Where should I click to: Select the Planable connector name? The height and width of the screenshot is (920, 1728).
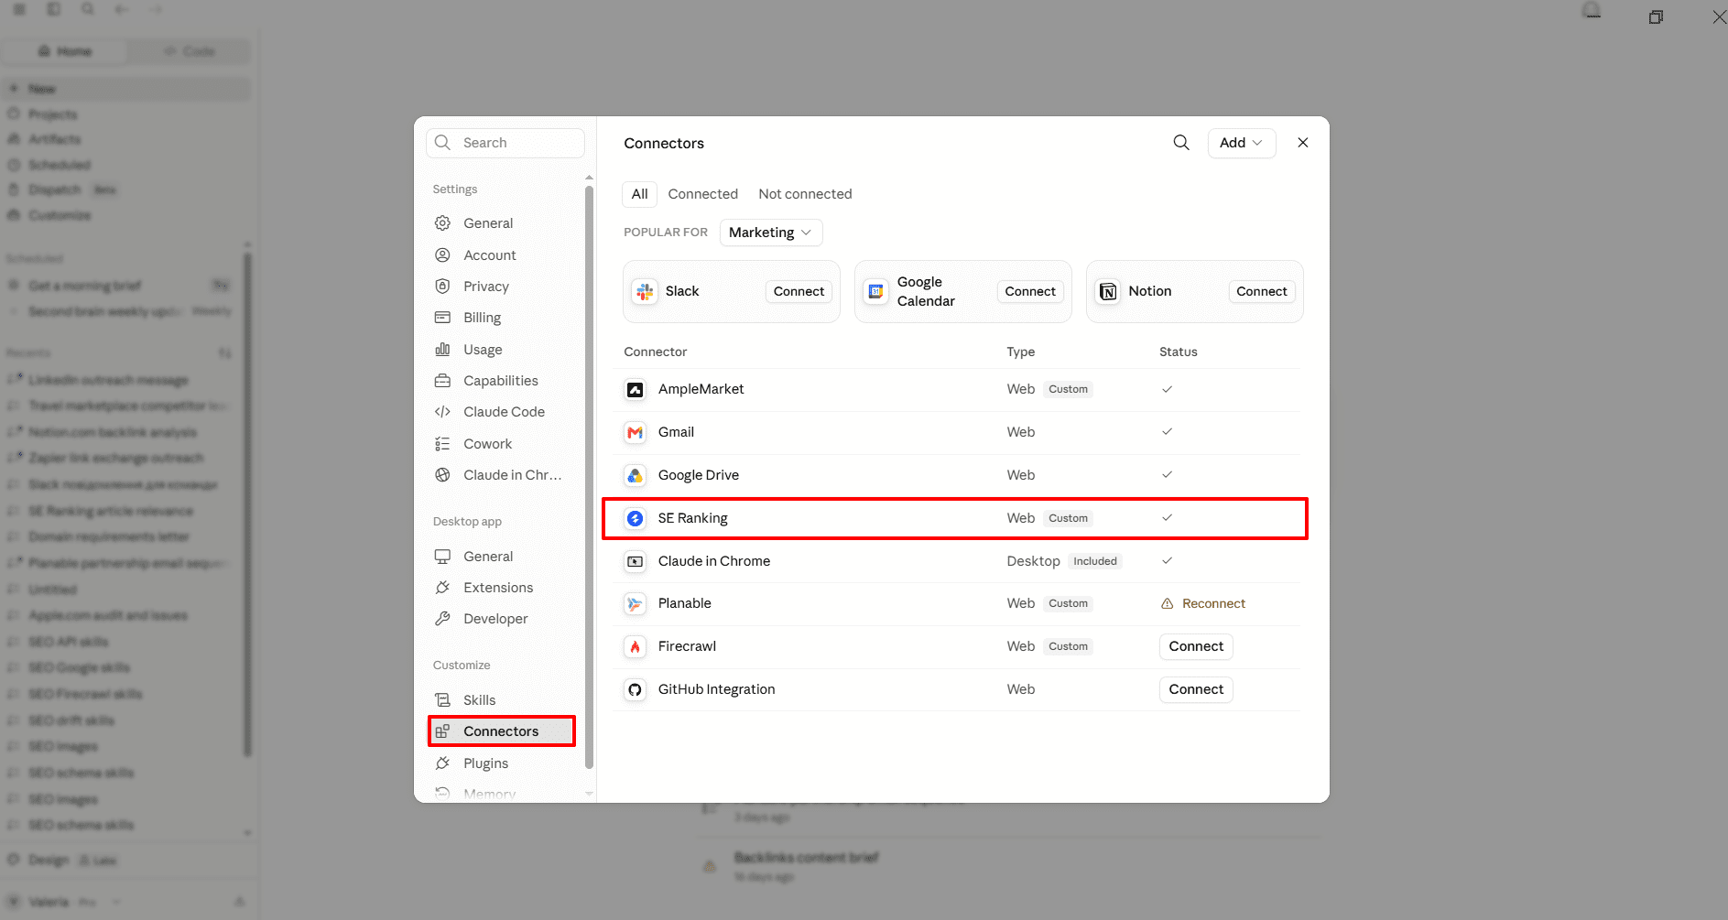tap(684, 603)
